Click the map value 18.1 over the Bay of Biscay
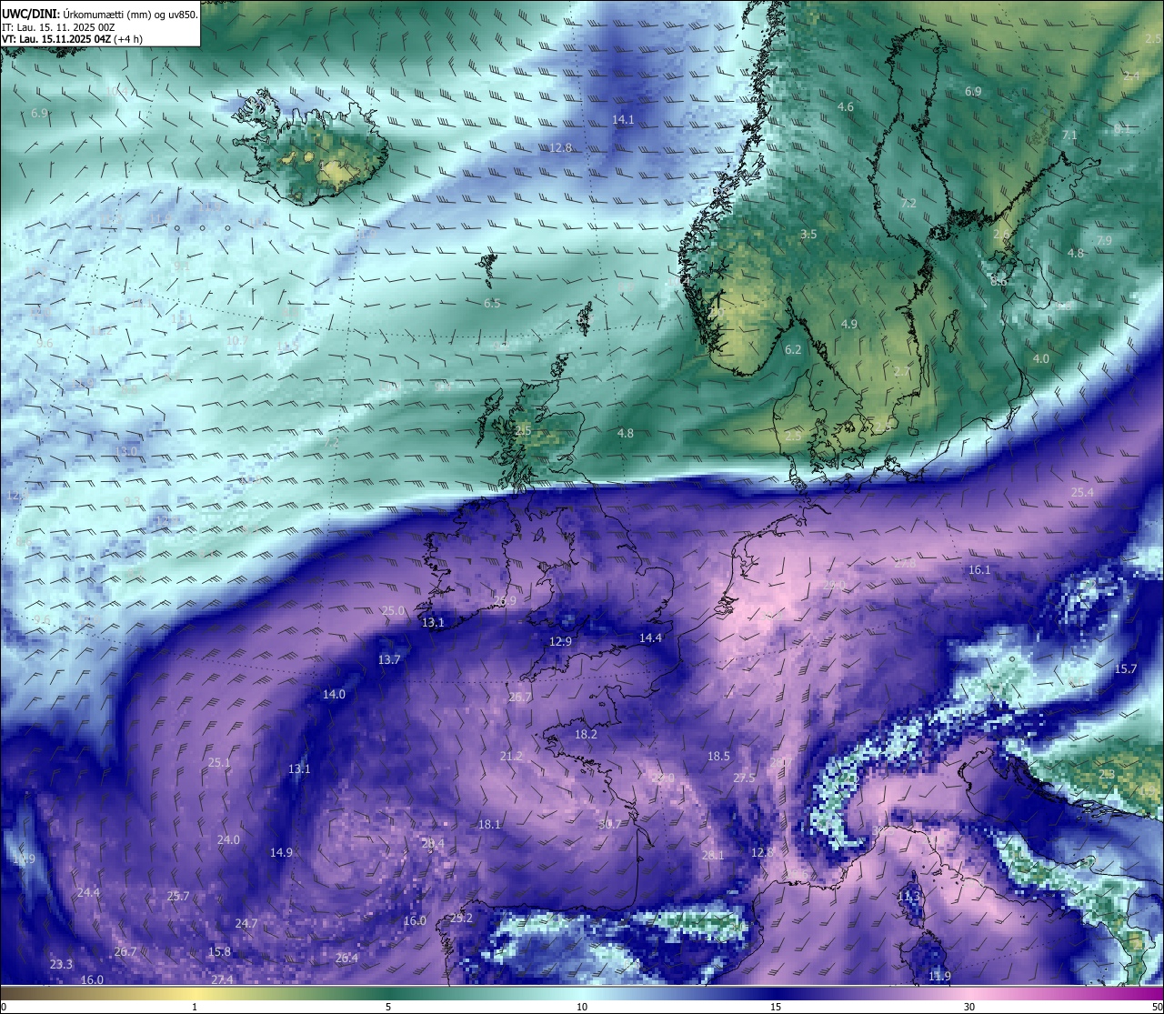1164x1014 pixels. (x=489, y=825)
